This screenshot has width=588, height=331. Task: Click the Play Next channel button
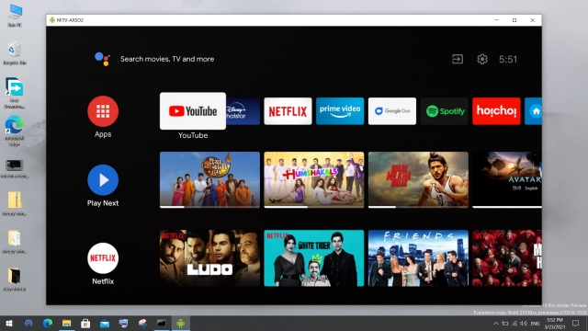(103, 180)
